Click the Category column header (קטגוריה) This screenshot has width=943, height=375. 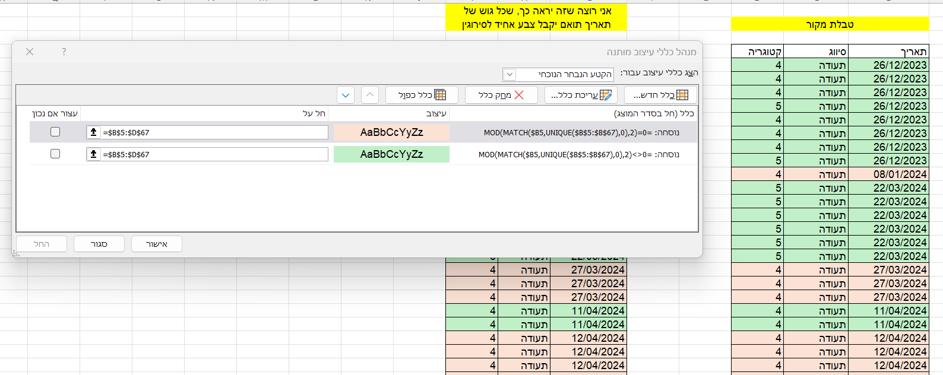click(x=757, y=52)
